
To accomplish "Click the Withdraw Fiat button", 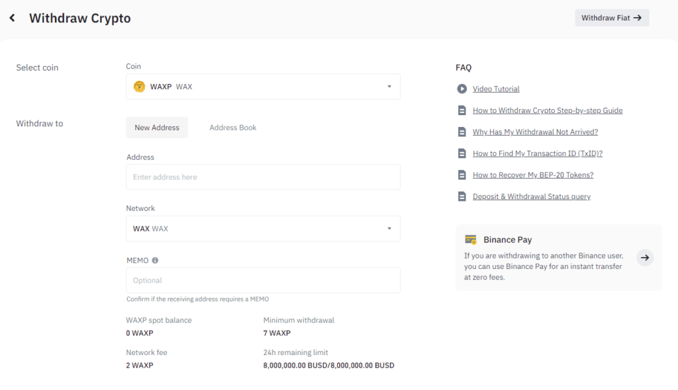I will 612,18.
